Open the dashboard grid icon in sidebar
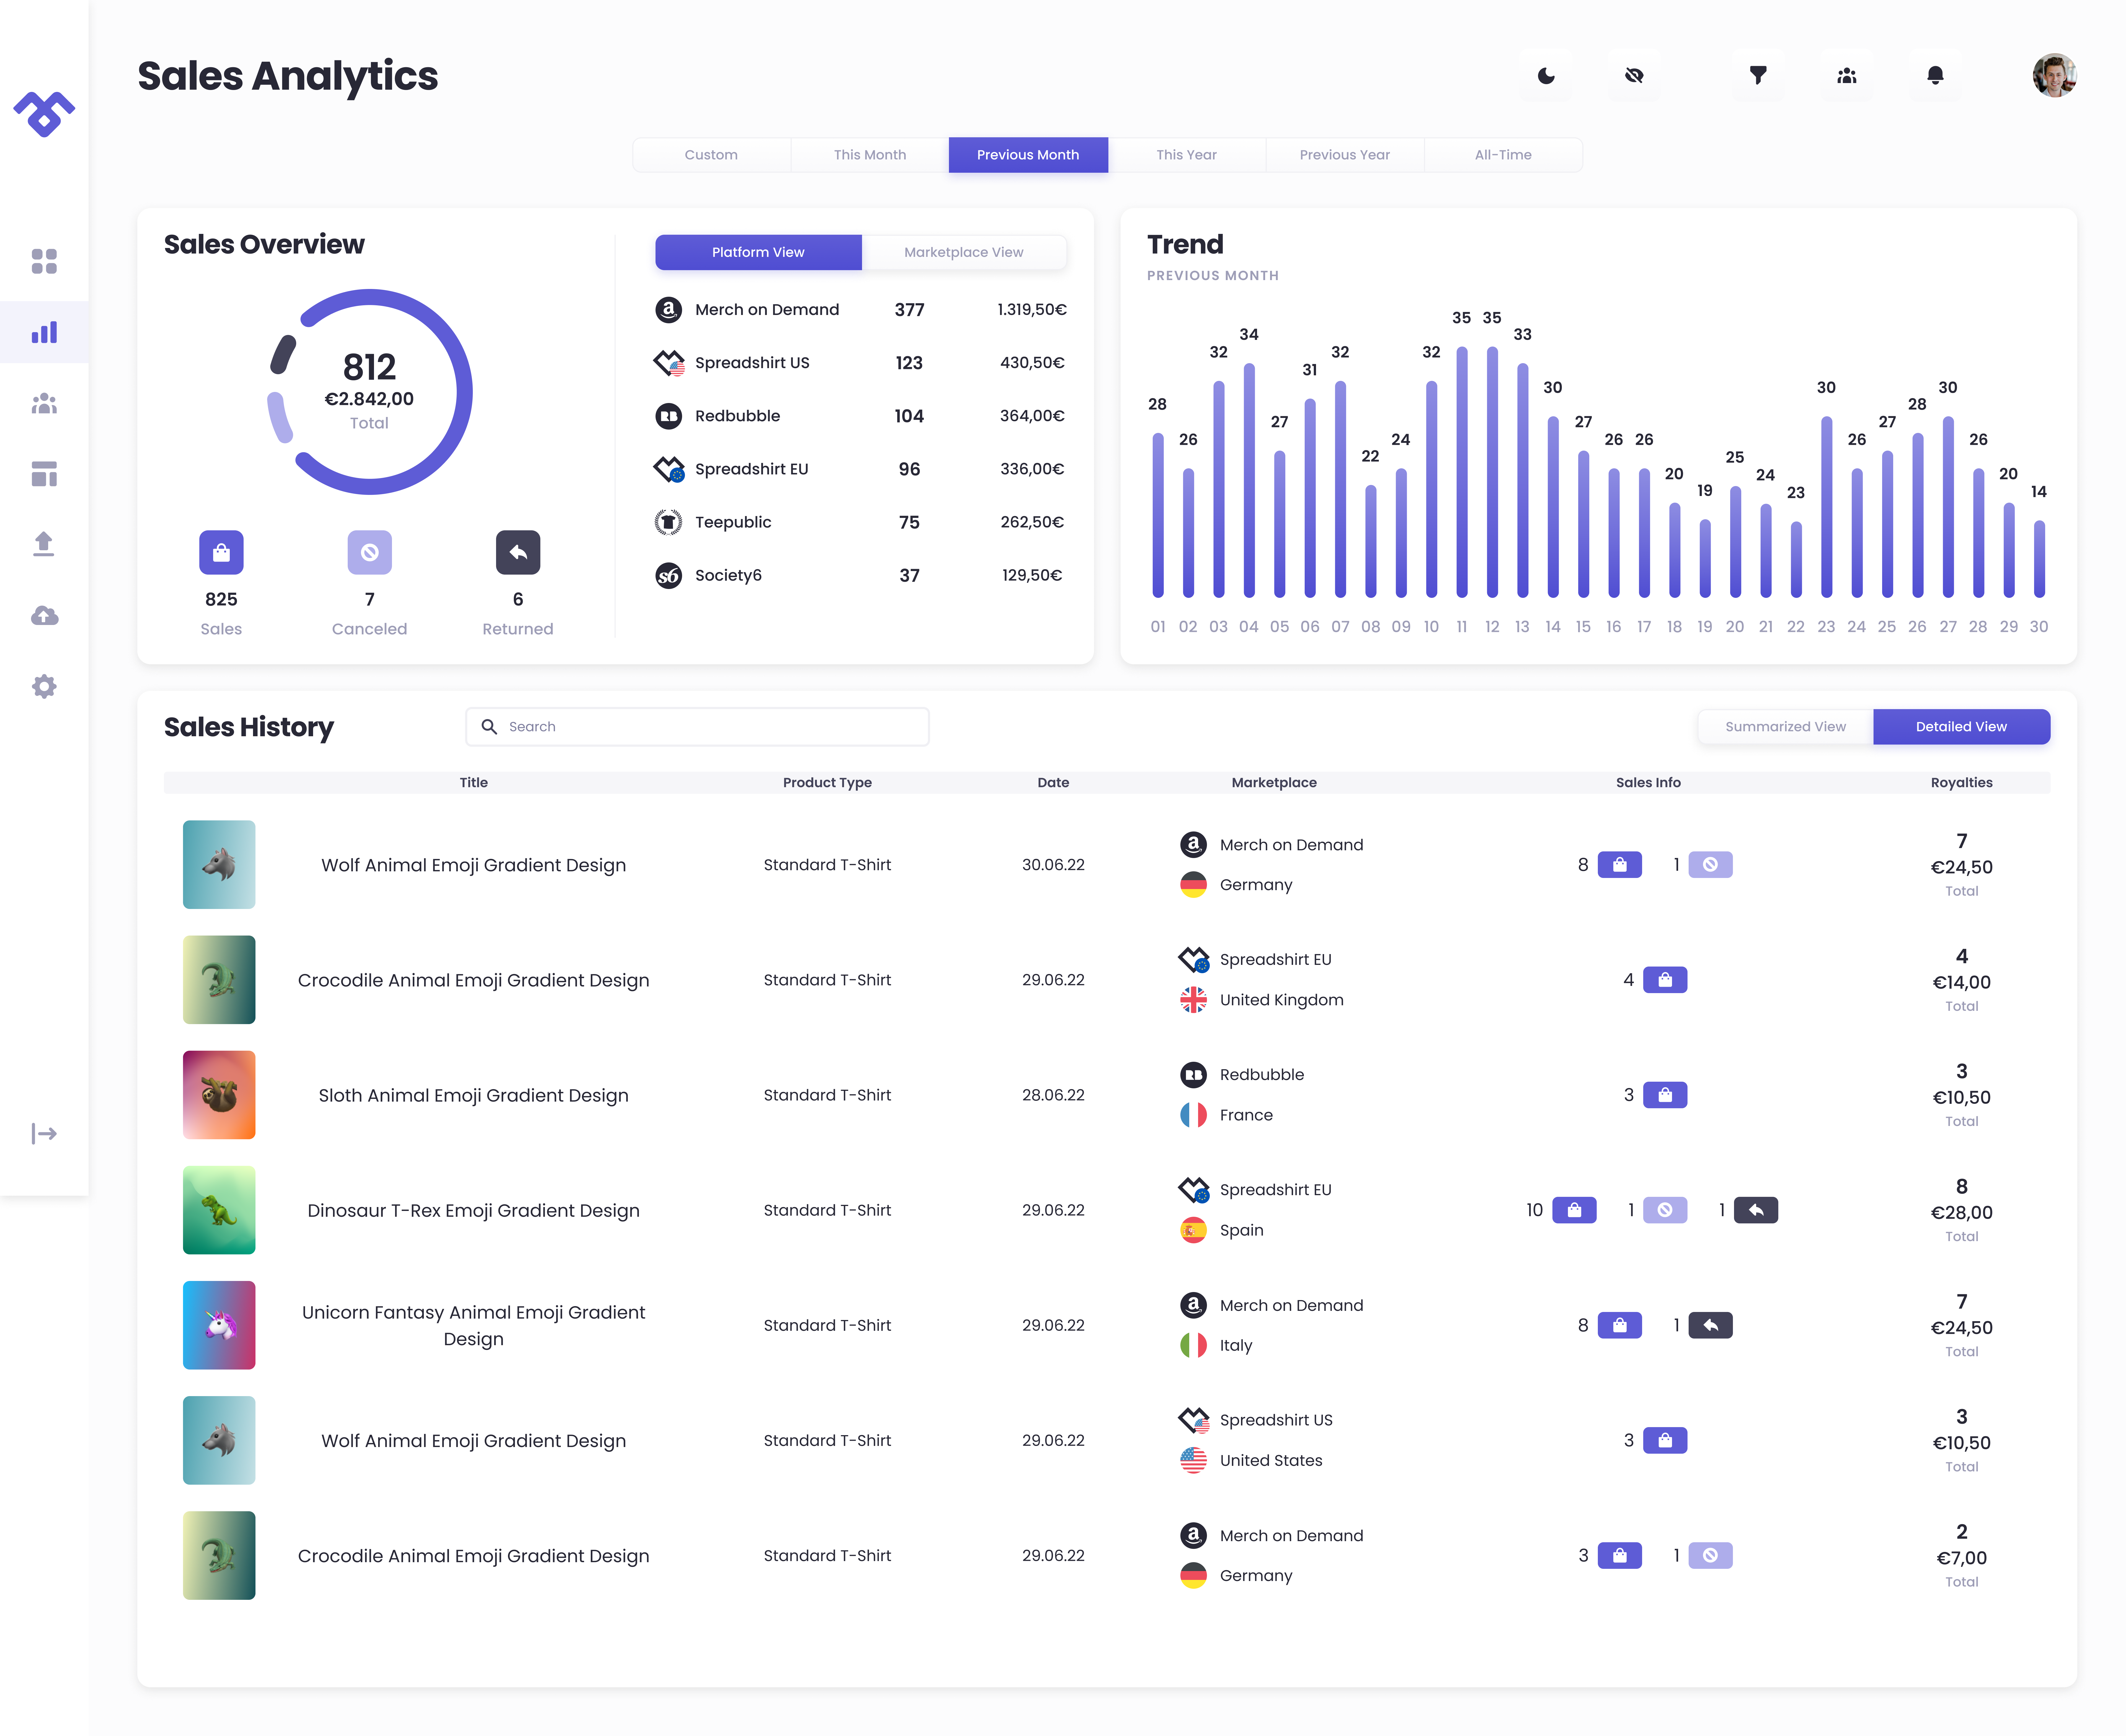 [44, 261]
